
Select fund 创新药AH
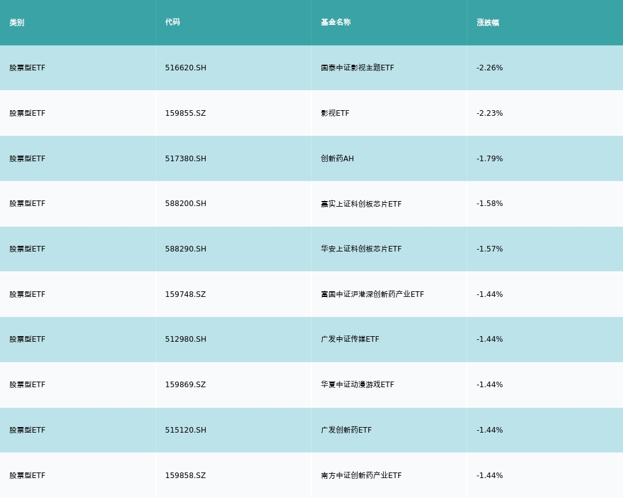pos(337,159)
